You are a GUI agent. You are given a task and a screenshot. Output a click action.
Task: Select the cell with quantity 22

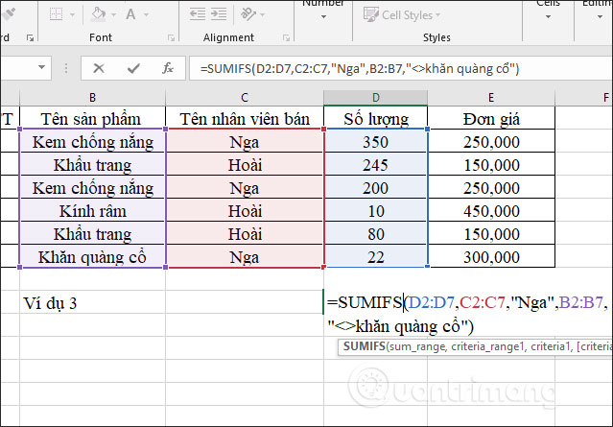pos(376,257)
